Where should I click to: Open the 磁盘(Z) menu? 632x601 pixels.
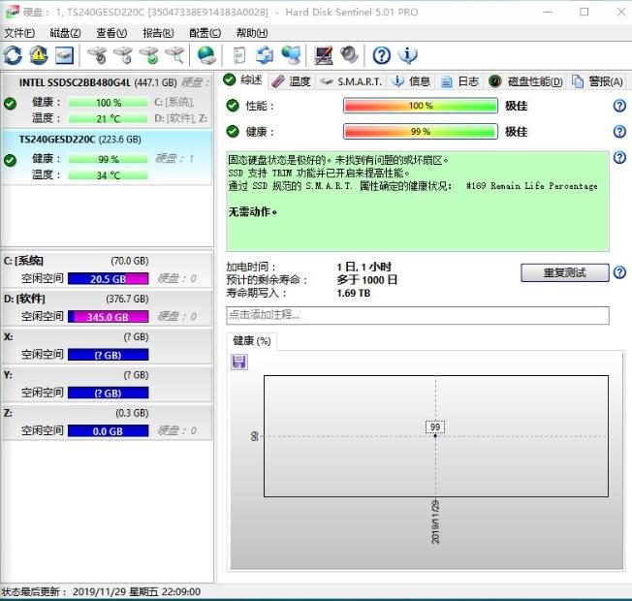point(65,33)
